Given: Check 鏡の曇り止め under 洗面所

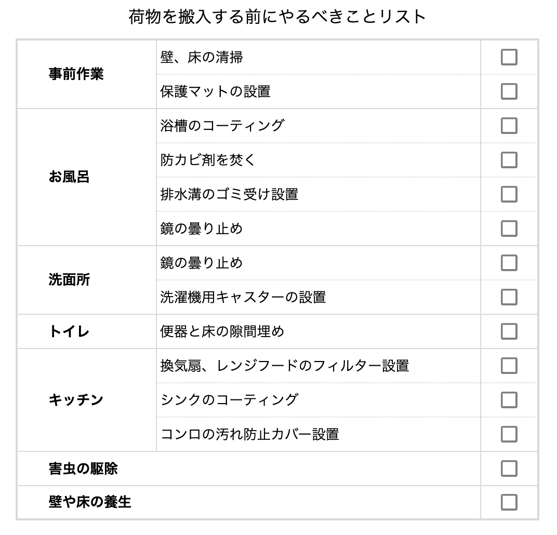Looking at the screenshot, I should pos(509,263).
